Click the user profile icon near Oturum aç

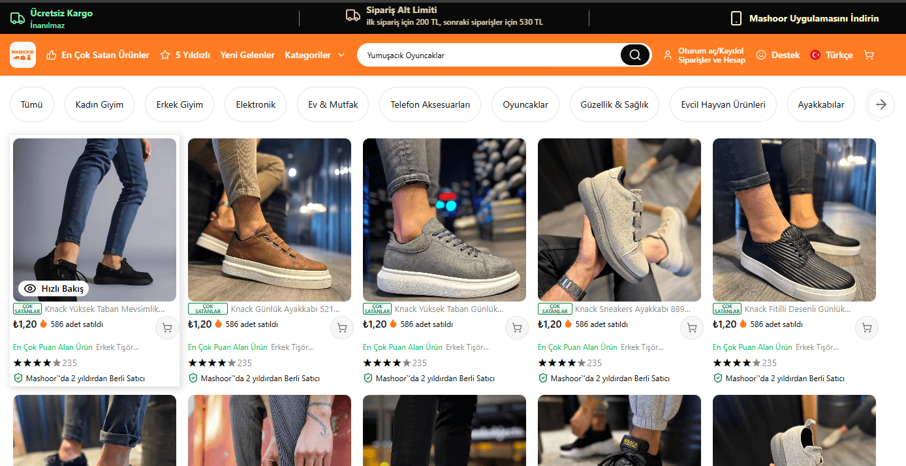tap(667, 55)
